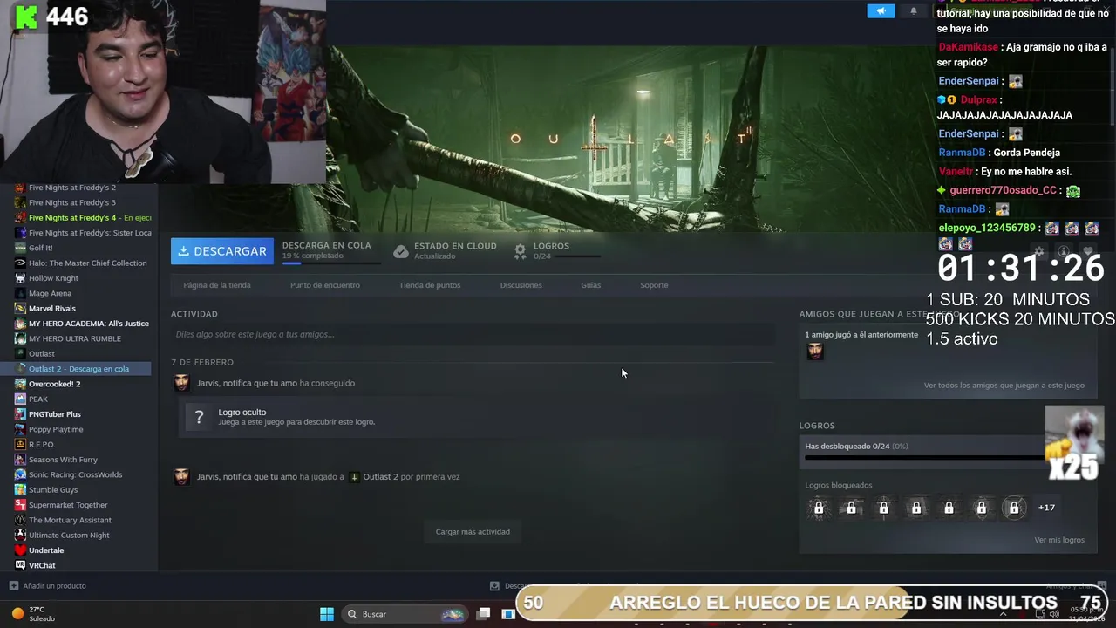Show hidden system tray icons chevron

pos(1003,614)
